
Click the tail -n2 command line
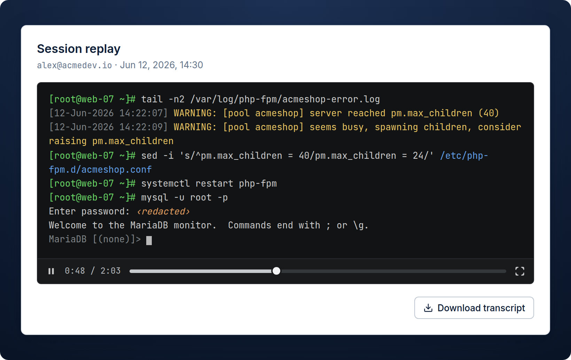point(214,99)
